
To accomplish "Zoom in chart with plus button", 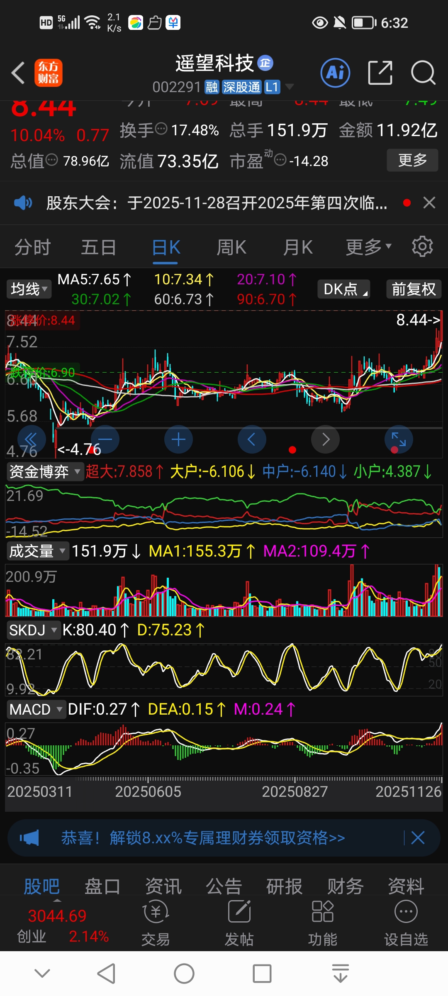I will tap(178, 439).
